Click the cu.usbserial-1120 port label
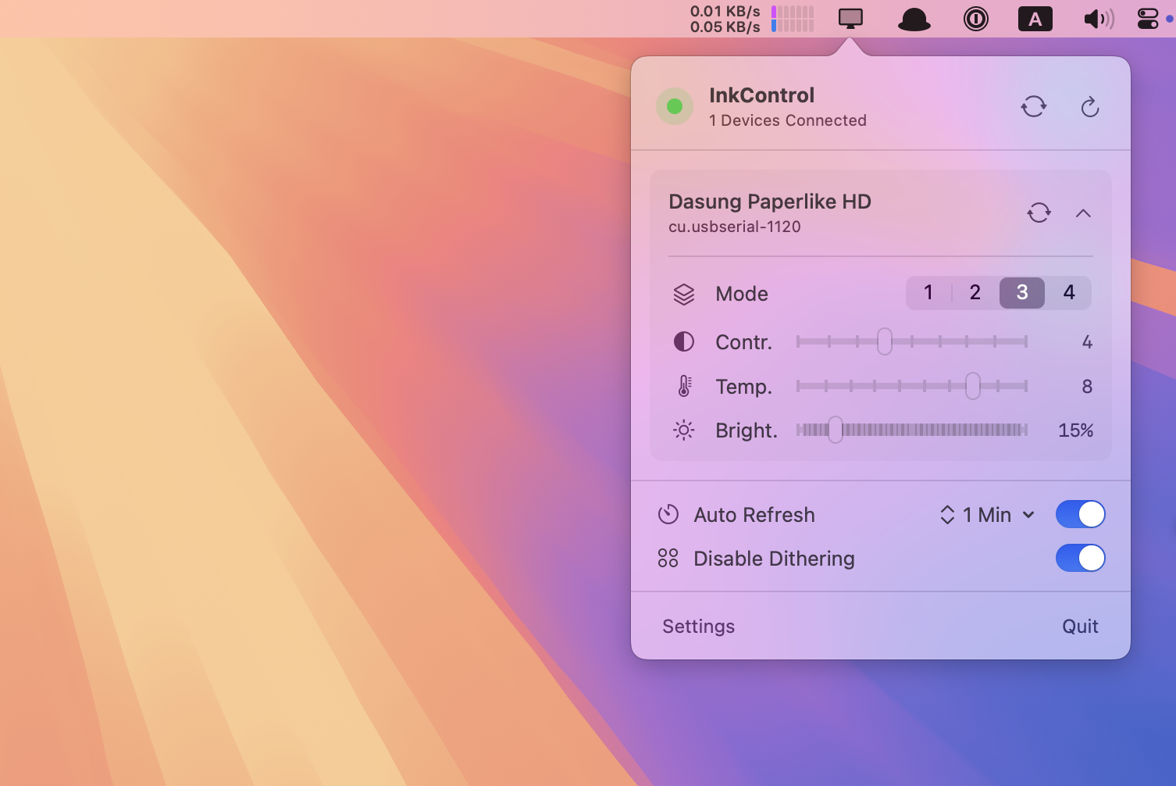The width and height of the screenshot is (1176, 786). click(735, 227)
